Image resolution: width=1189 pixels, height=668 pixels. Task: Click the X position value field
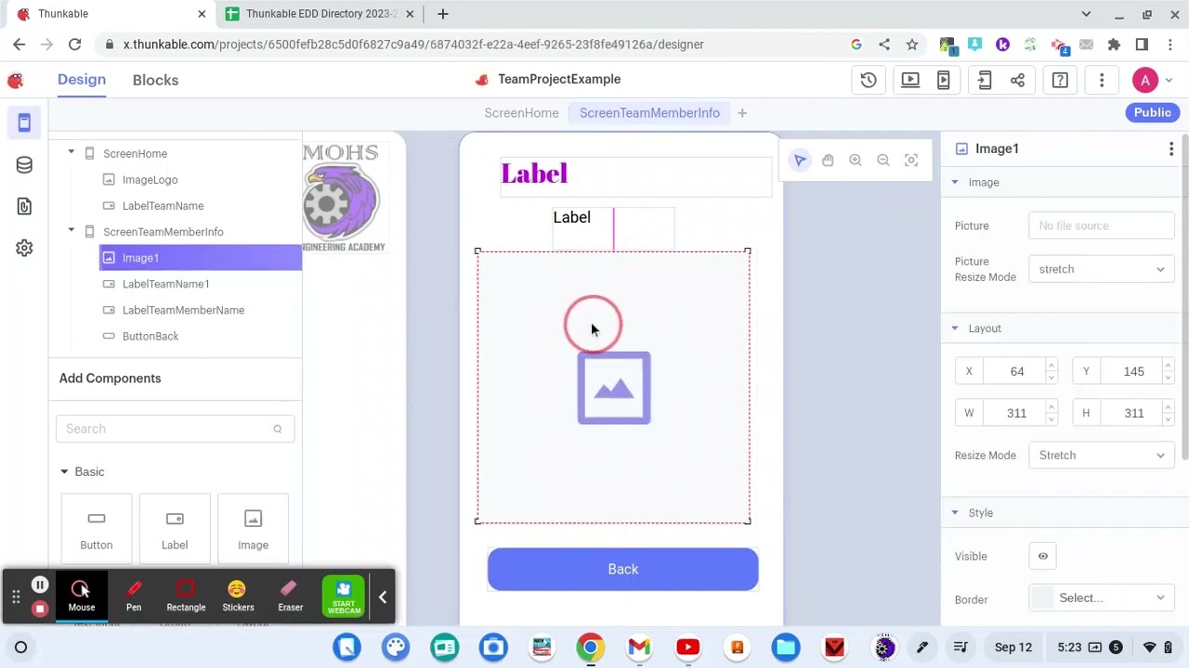[x=1017, y=371]
